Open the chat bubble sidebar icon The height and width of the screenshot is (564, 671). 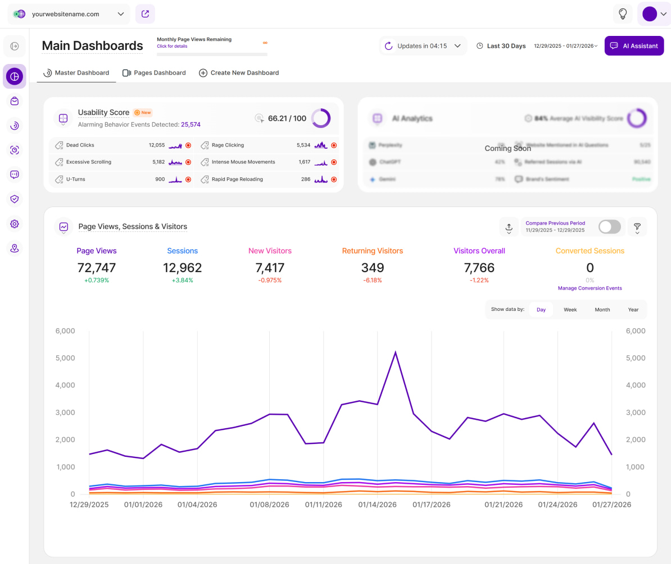[15, 175]
